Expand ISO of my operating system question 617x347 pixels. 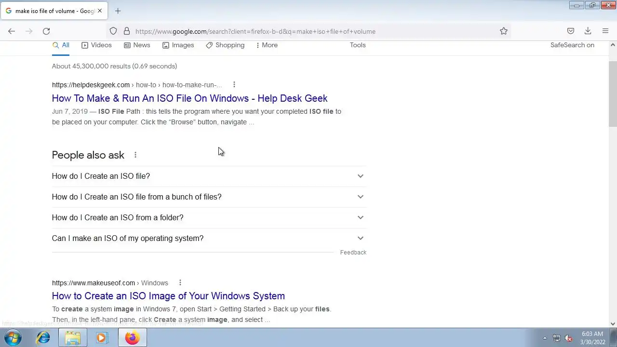click(x=209, y=239)
